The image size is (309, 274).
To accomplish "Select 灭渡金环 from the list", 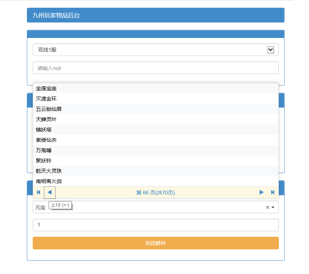I will point(156,99).
